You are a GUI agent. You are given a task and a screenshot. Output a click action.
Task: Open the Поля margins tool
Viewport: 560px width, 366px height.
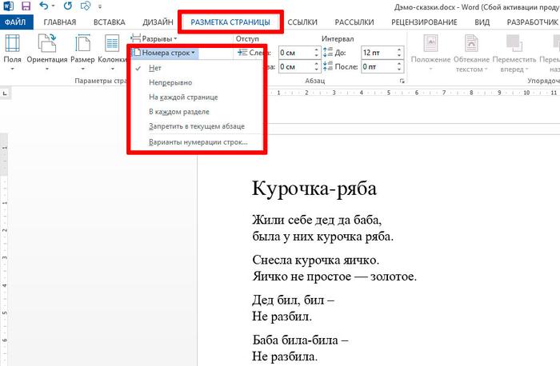coord(12,50)
